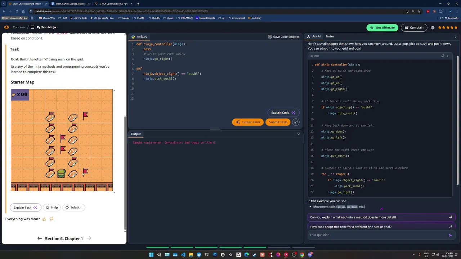Click the Get Ultimate button

click(x=382, y=28)
